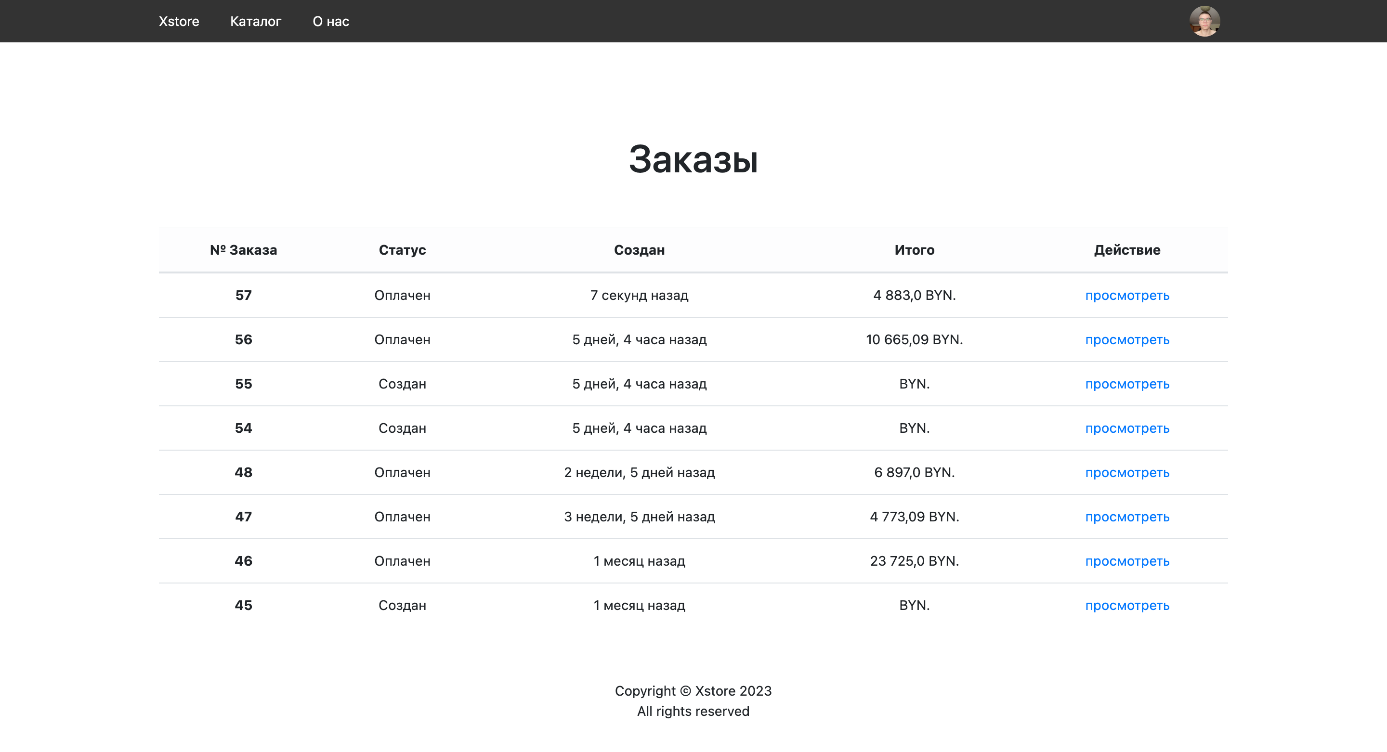The width and height of the screenshot is (1387, 752).
Task: Click Copyright © Xstore 2023 footer text
Action: click(693, 691)
